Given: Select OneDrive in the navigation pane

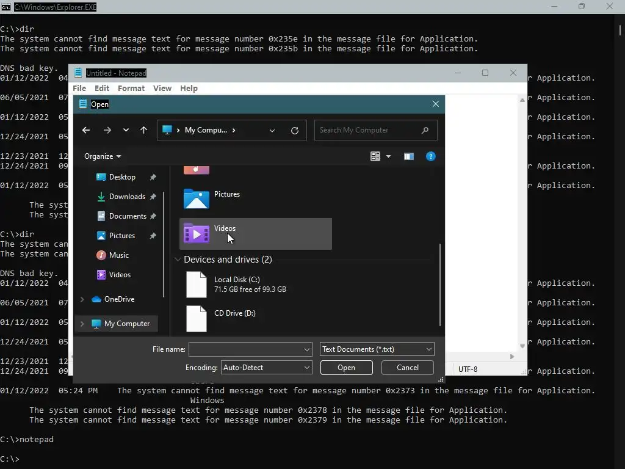Looking at the screenshot, I should click(119, 299).
